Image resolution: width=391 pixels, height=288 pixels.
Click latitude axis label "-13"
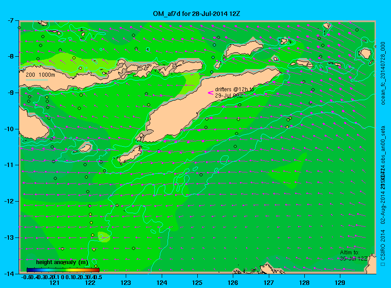coord(9,237)
